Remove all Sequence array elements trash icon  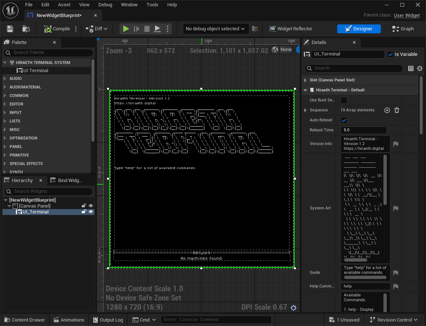pyautogui.click(x=397, y=110)
